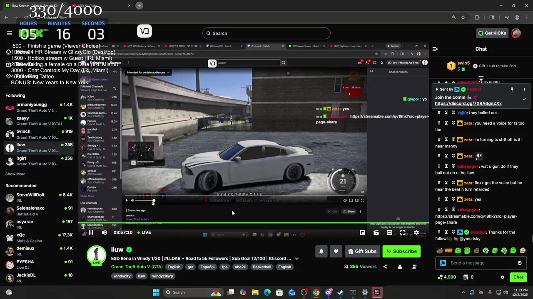Open new browser tab plus button

pyautogui.click(x=139, y=5)
